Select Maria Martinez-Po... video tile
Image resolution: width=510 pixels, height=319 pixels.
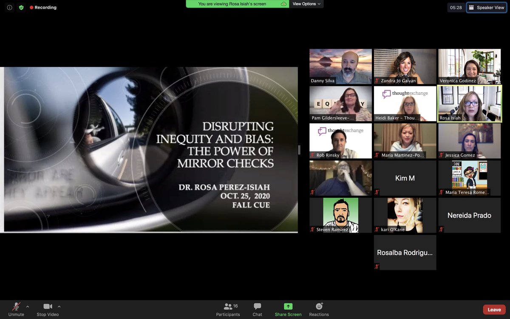click(405, 141)
